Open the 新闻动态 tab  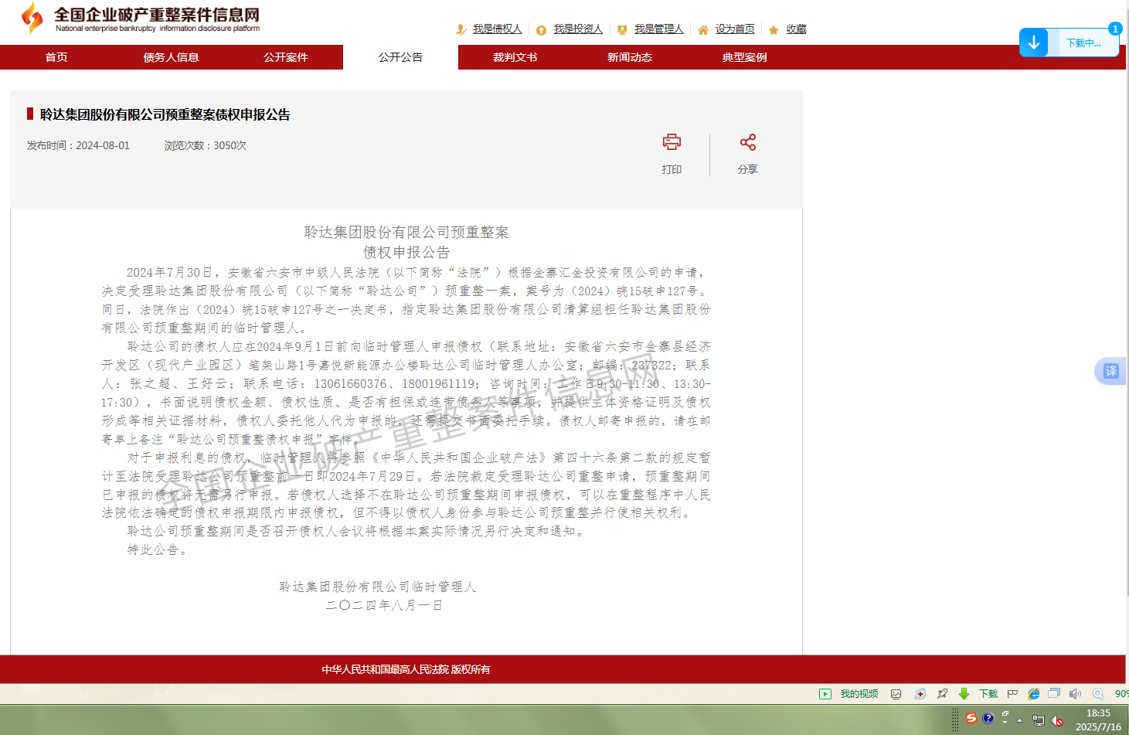point(630,57)
